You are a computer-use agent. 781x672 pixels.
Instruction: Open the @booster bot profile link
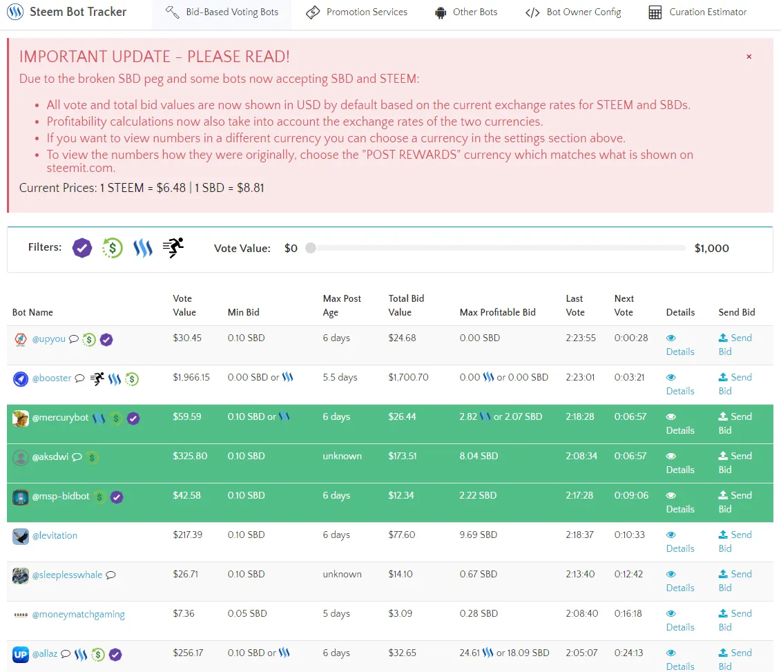(52, 378)
